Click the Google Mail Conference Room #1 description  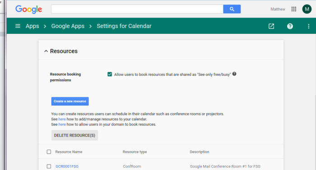coord(225,166)
